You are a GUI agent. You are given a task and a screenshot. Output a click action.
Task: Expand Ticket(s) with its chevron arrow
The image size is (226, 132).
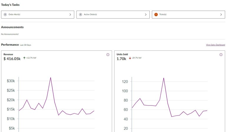pos(221,14)
